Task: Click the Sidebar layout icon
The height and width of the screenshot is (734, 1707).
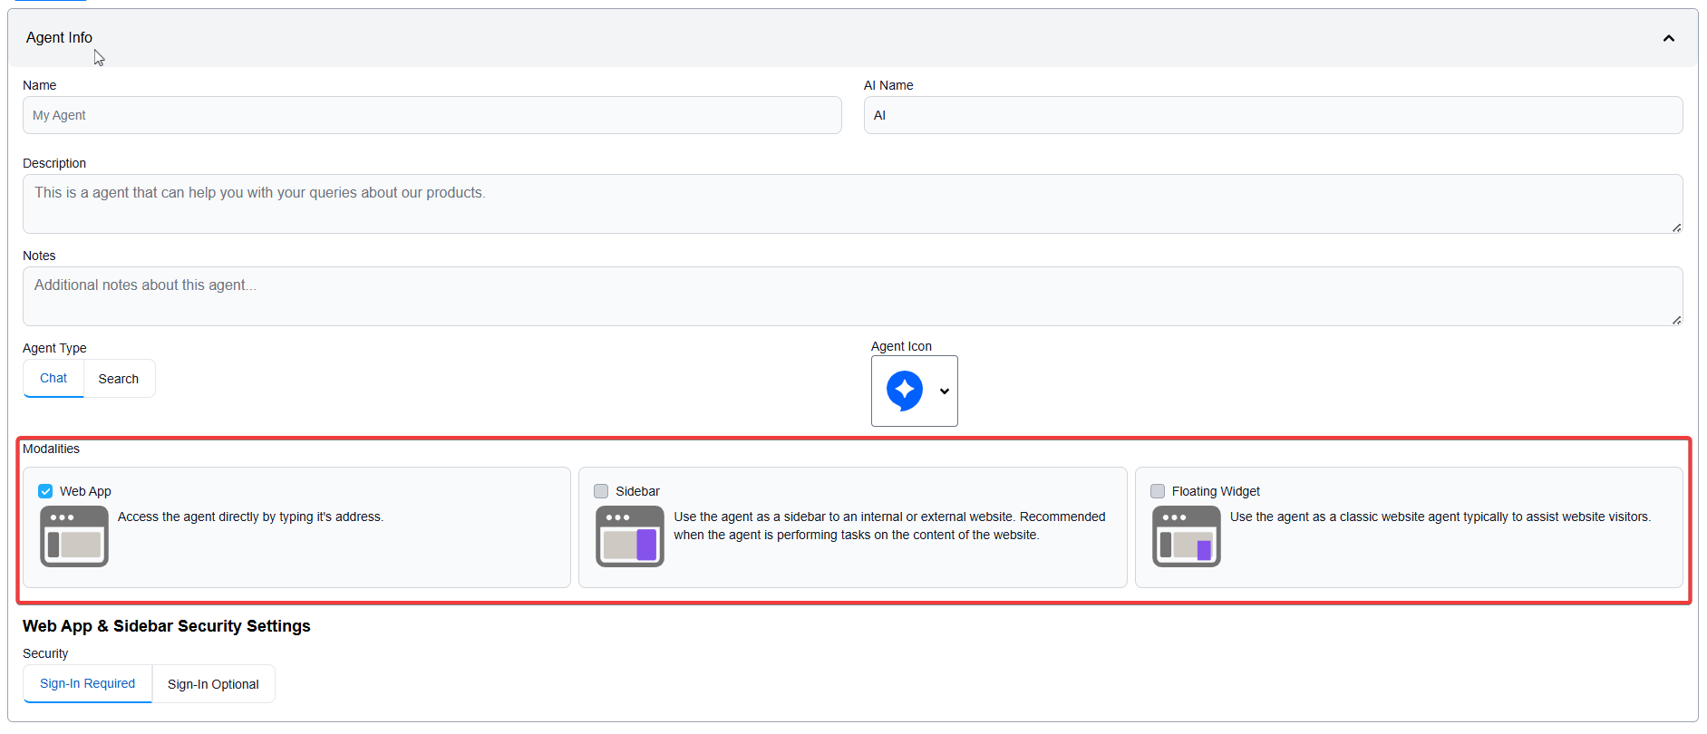Action: coord(630,536)
